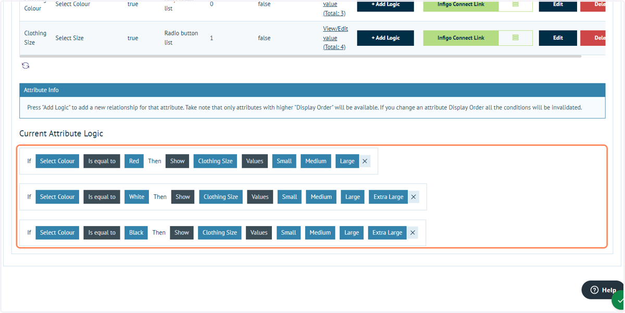Click the 'Radio button list' table cell
This screenshot has height=313, width=625.
tap(181, 37)
